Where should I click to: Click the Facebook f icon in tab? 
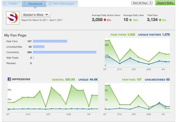point(24,4)
